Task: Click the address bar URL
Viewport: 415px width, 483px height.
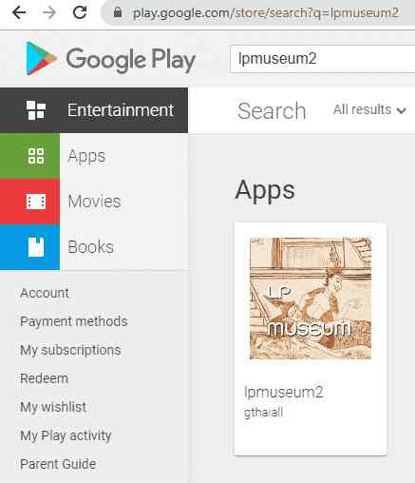Action: [266, 12]
